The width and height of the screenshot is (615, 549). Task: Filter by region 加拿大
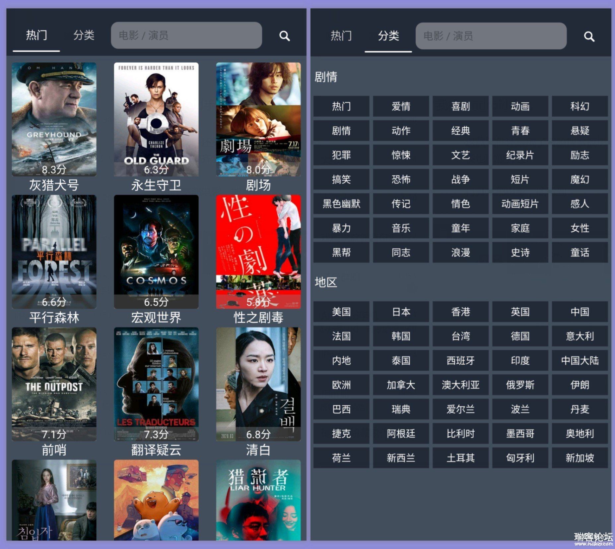pyautogui.click(x=401, y=385)
